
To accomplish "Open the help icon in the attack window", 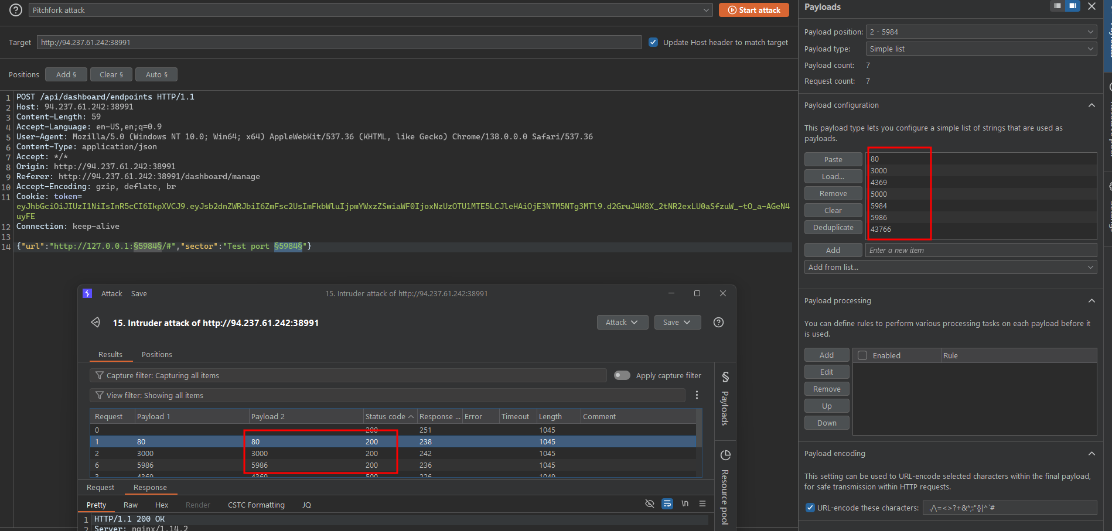I will [718, 323].
